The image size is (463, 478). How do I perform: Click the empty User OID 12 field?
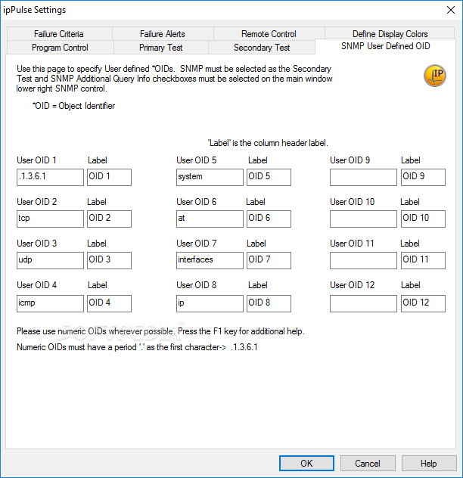(x=363, y=303)
